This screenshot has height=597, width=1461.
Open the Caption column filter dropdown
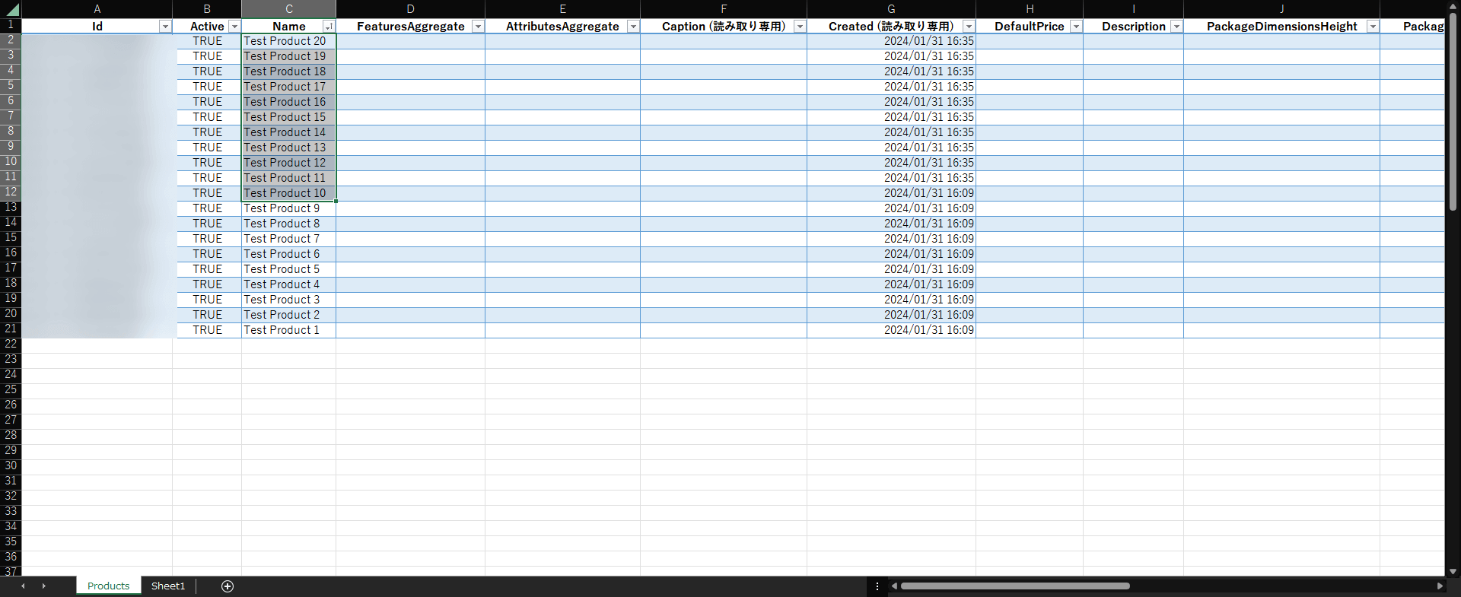(800, 27)
